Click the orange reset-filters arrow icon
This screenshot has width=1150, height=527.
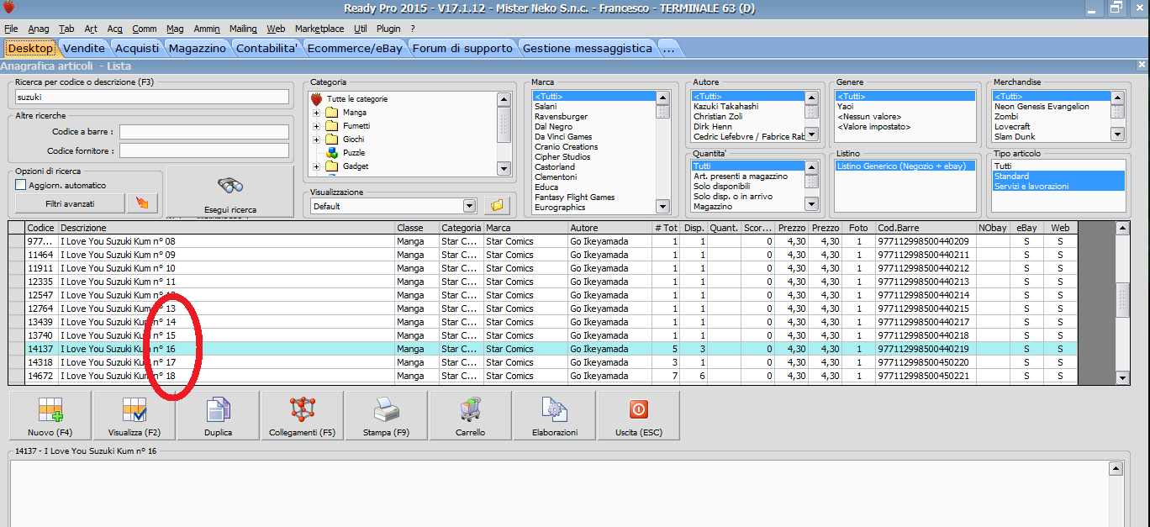point(141,203)
